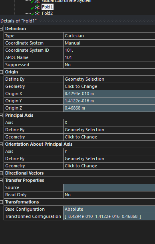Collapse the Origin section

click(1, 72)
